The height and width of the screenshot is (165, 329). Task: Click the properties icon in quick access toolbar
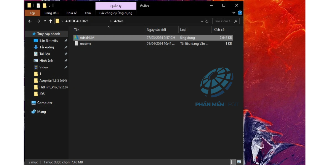point(38,6)
